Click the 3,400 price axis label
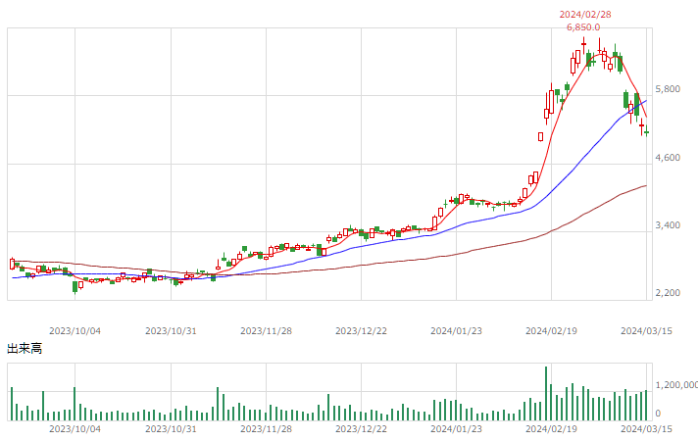 click(x=668, y=225)
